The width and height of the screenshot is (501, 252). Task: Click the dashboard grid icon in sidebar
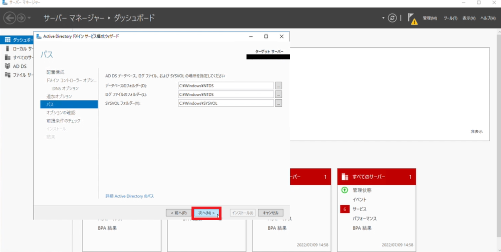pyautogui.click(x=7, y=40)
